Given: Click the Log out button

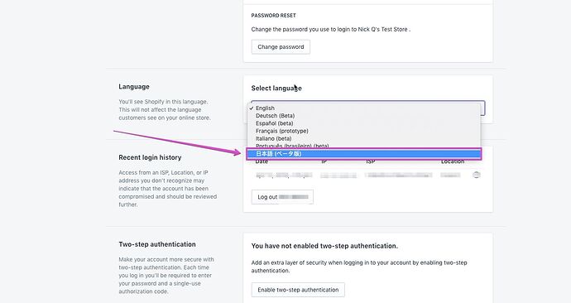Looking at the screenshot, I should (282, 197).
